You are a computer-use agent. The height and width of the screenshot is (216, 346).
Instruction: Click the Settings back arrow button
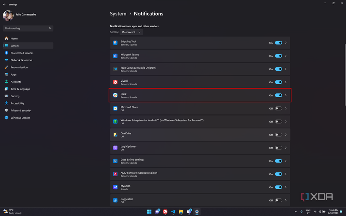(x=4, y=5)
